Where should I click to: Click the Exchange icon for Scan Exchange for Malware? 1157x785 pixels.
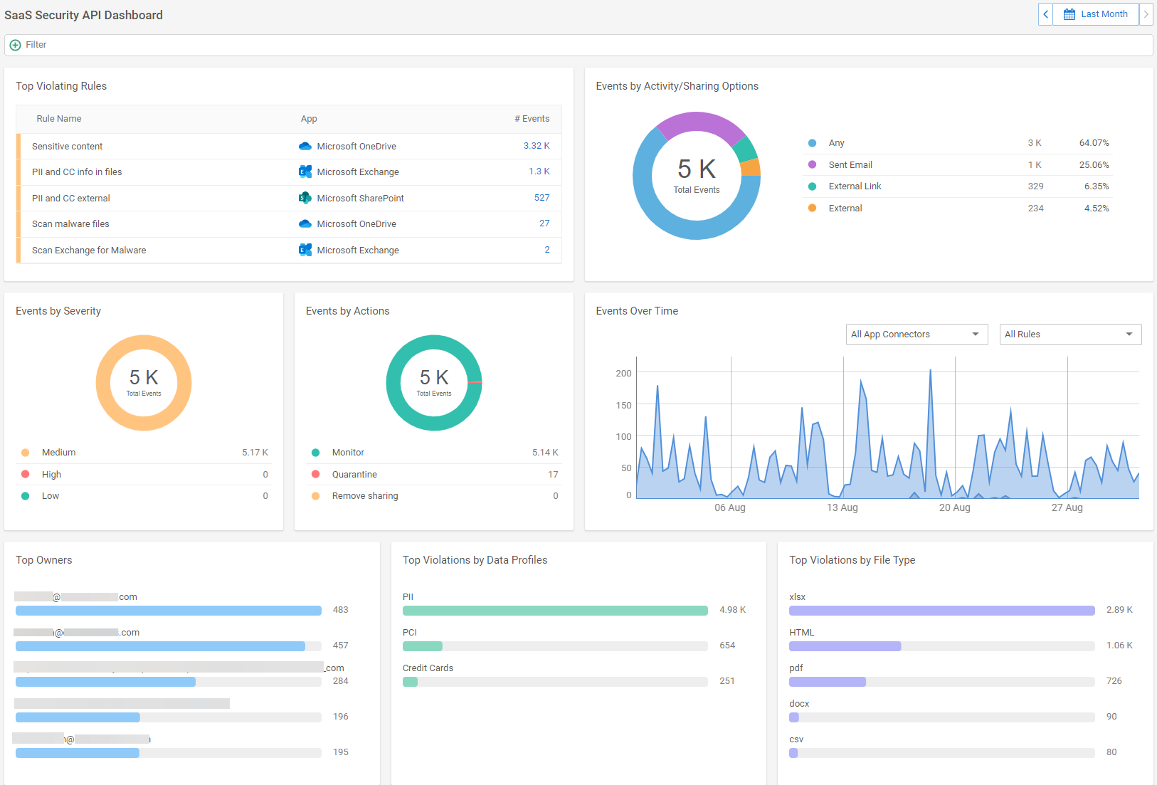pyautogui.click(x=305, y=250)
